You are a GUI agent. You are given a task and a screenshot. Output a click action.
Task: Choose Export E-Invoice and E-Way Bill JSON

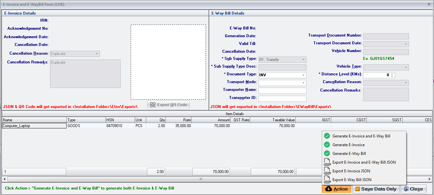364,162
